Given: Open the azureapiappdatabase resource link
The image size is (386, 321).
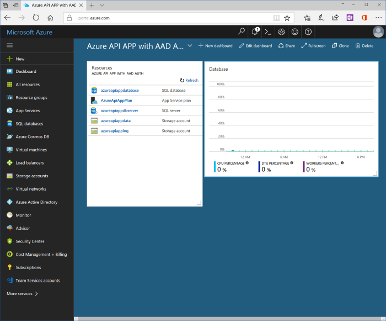Looking at the screenshot, I should [x=120, y=90].
